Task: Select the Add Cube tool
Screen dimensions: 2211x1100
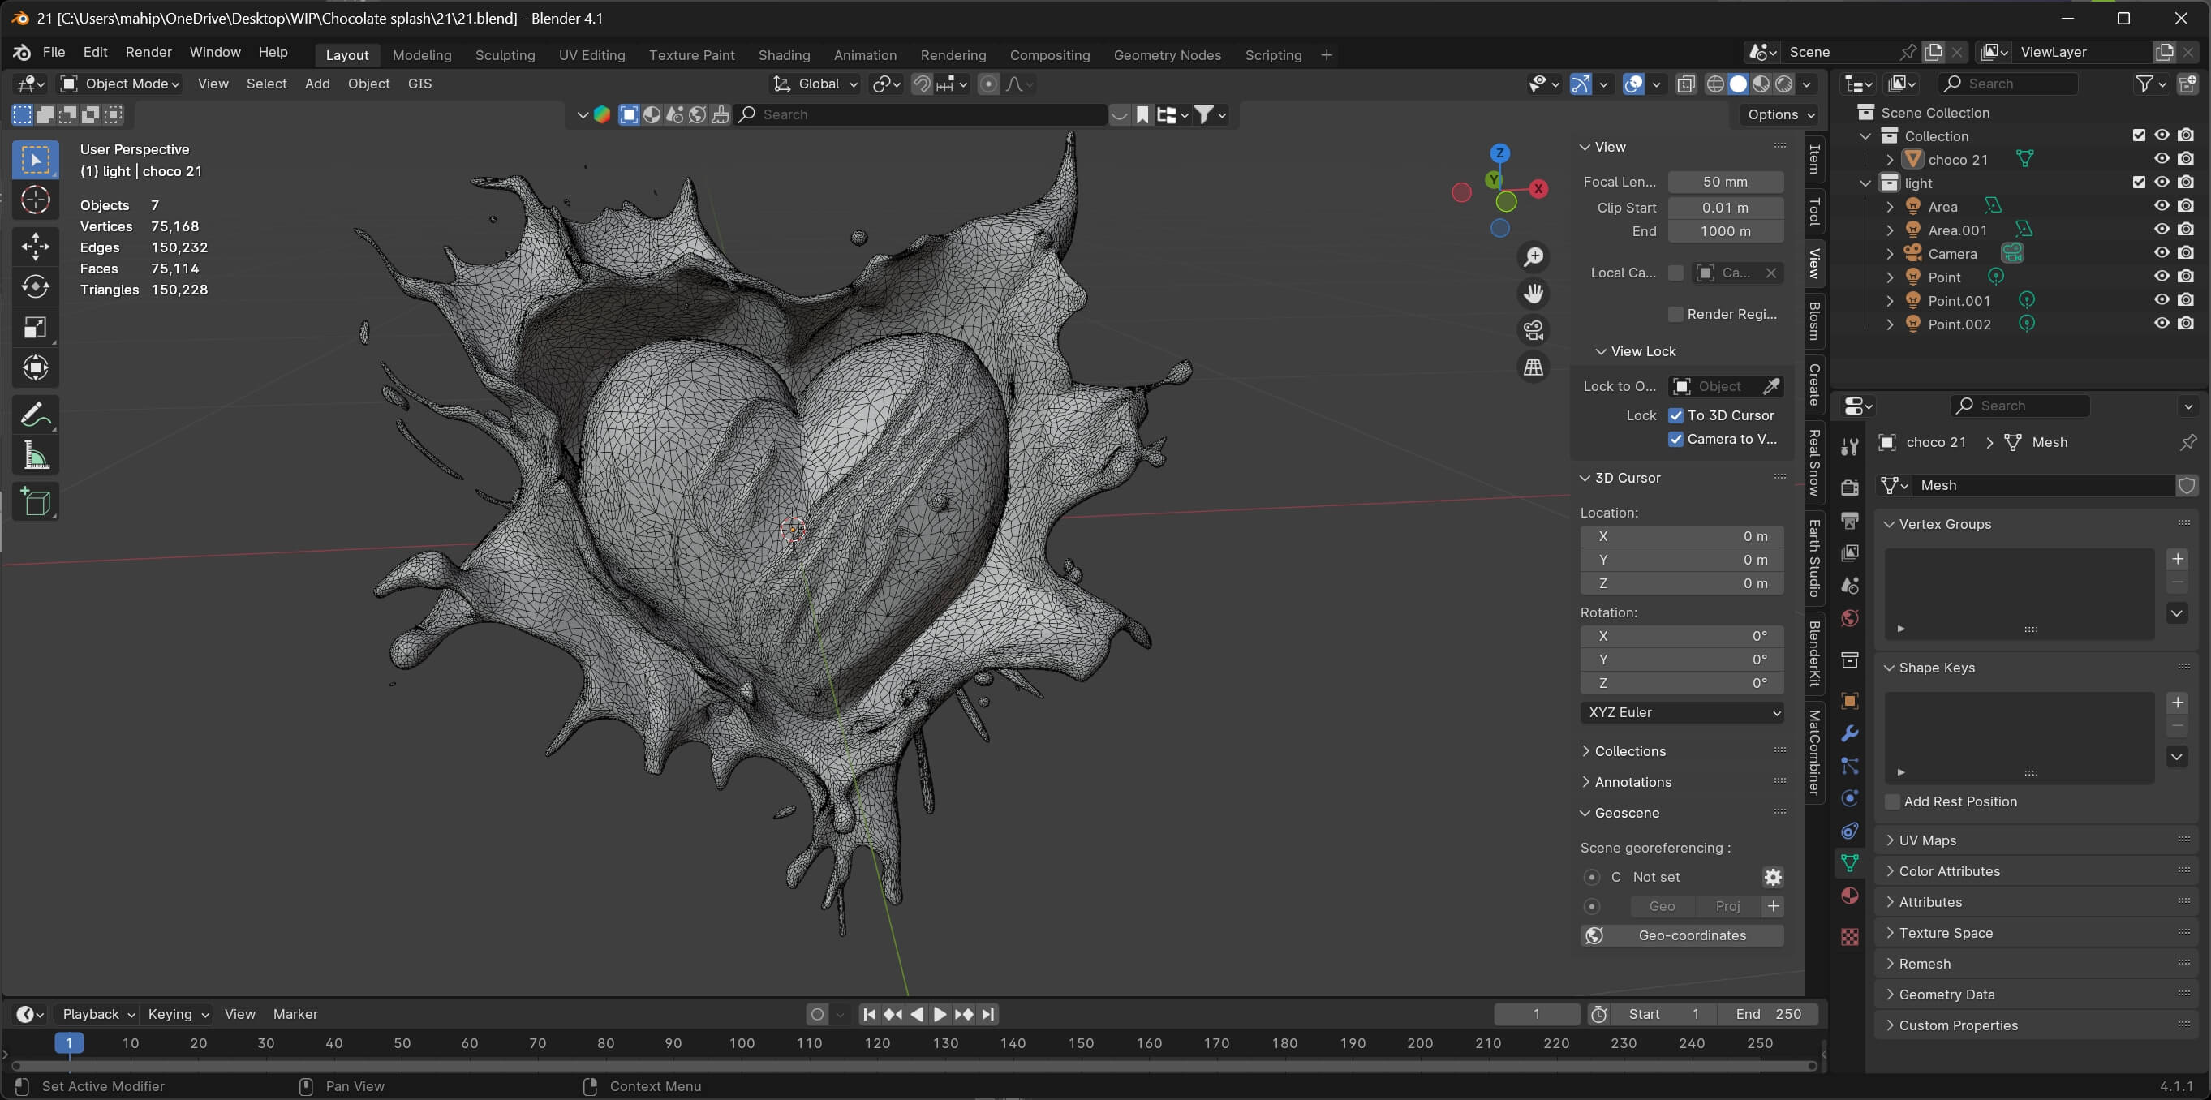Action: 35,502
